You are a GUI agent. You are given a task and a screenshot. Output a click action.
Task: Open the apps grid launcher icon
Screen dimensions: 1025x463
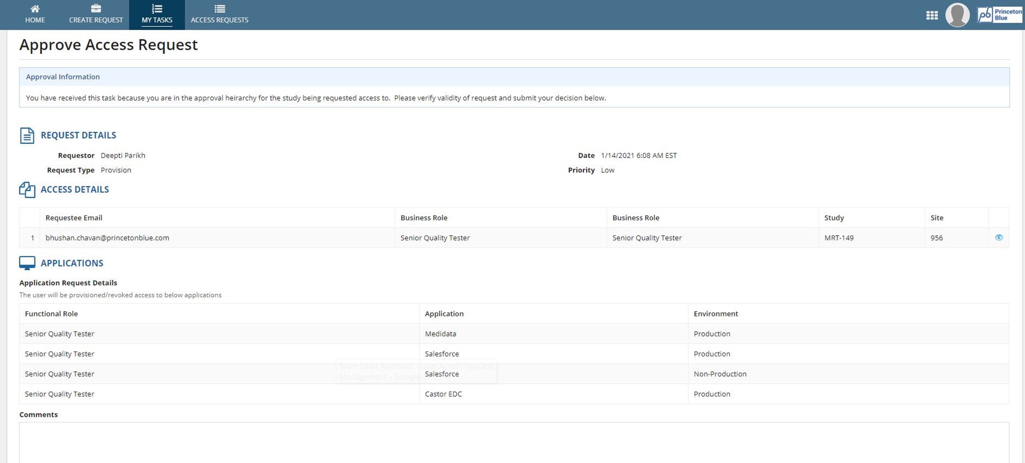click(x=932, y=15)
